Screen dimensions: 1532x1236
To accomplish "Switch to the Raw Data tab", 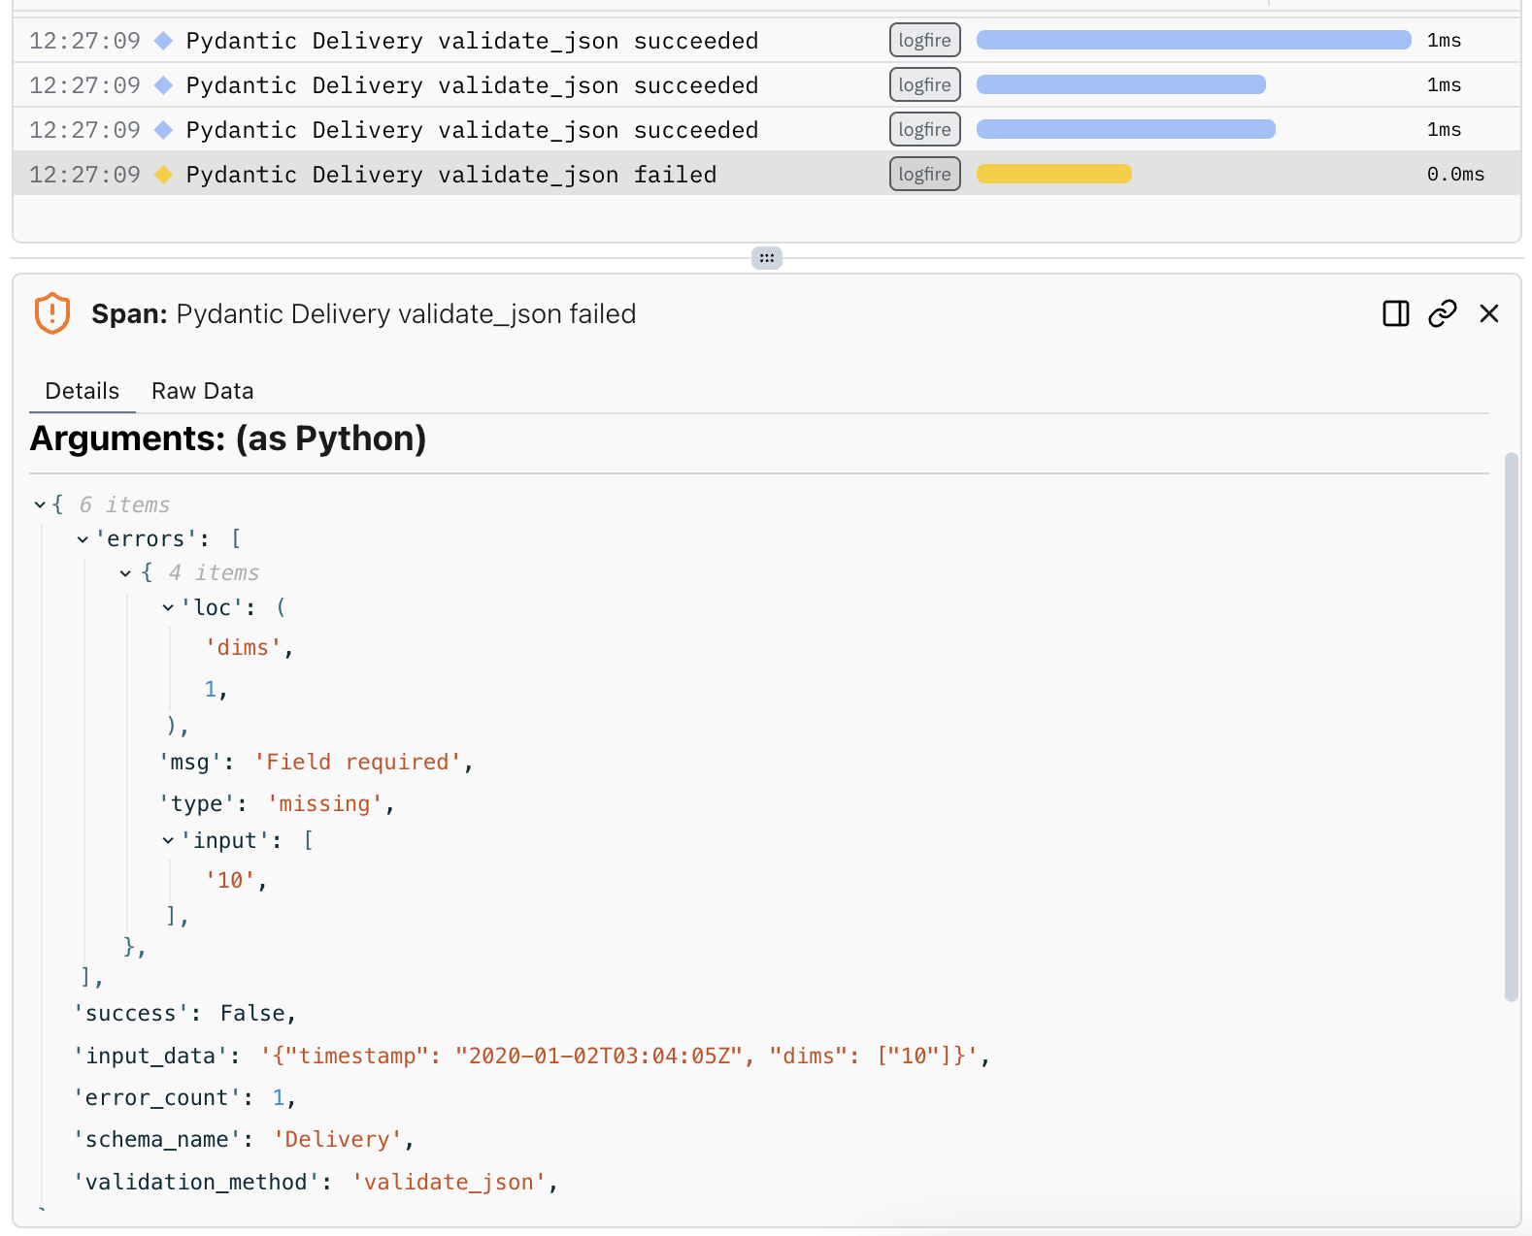I will 202,391.
